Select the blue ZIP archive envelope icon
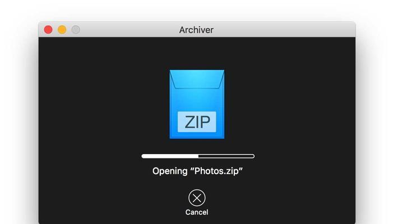394x224 pixels. point(197,104)
